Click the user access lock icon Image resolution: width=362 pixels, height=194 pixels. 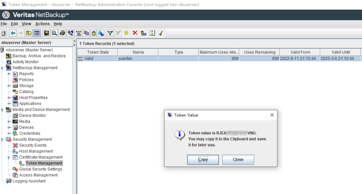pyautogui.click(x=101, y=33)
